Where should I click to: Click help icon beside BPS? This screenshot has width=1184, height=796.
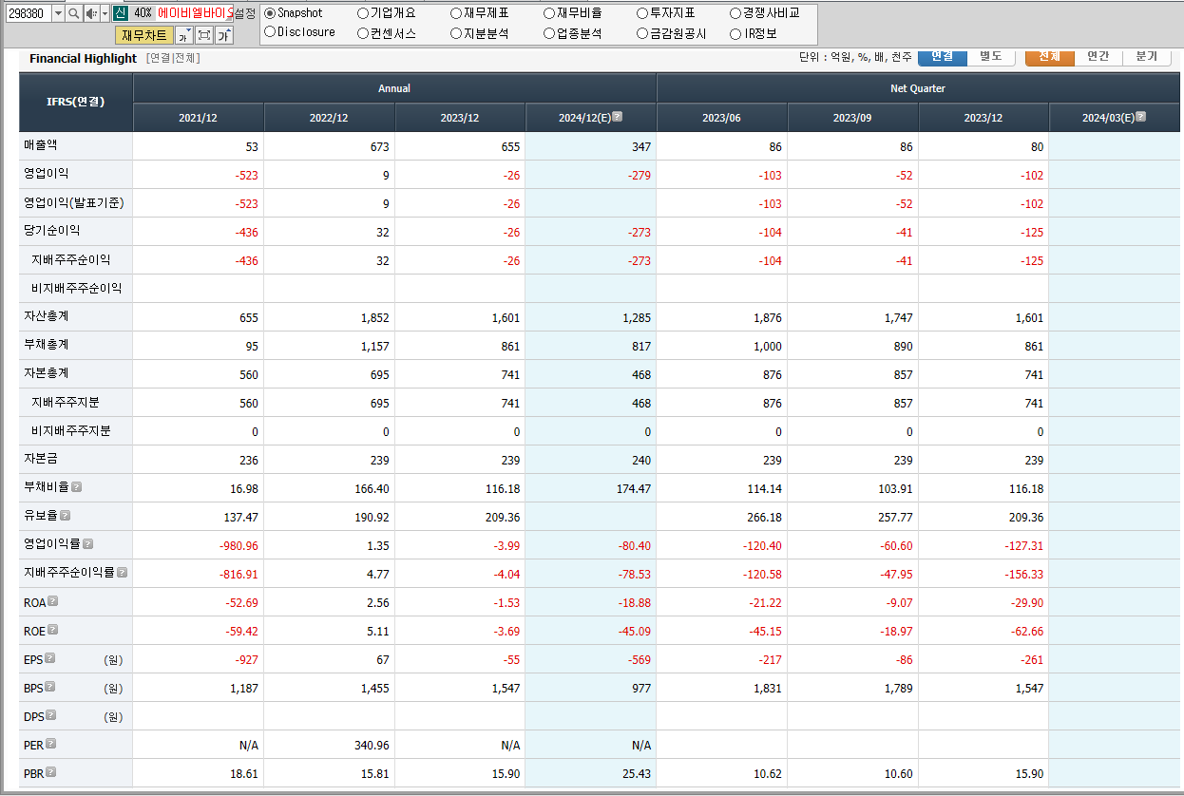click(x=50, y=687)
